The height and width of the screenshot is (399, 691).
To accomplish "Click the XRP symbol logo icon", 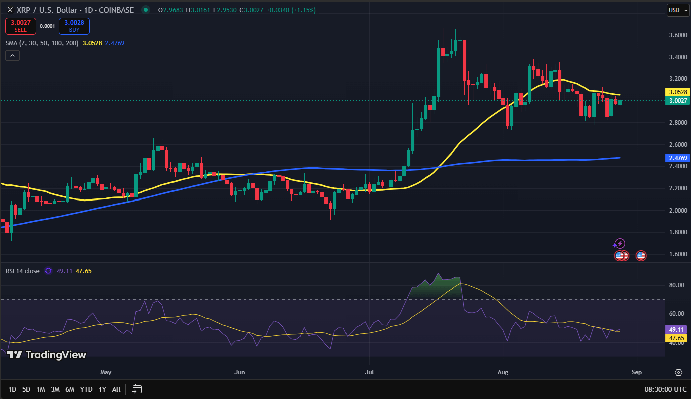I will [10, 10].
